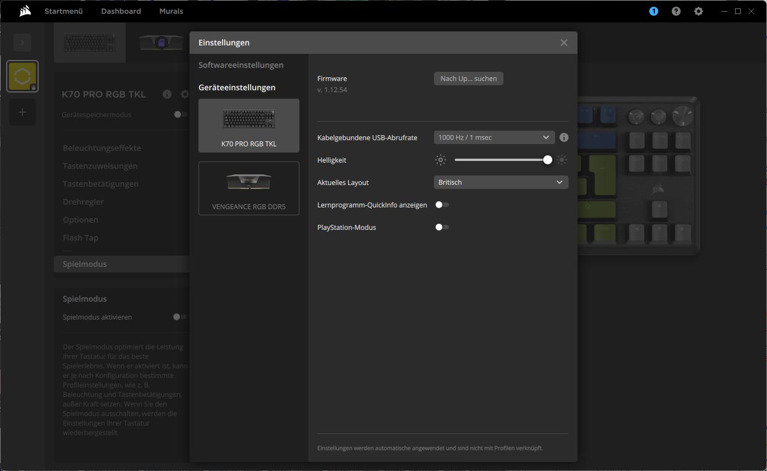The image size is (767, 471).
Task: Click the low brightness sun icon
Action: pos(441,160)
